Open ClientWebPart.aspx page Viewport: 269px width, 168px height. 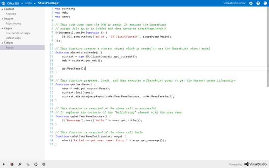pos(18,33)
